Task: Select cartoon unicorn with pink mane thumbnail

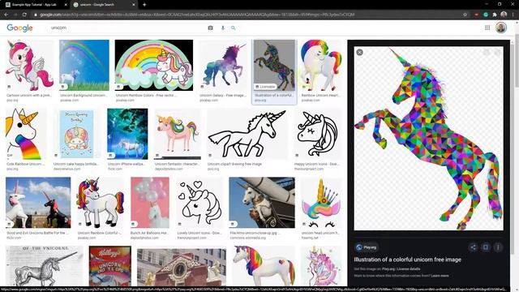Action: pyautogui.click(x=29, y=65)
